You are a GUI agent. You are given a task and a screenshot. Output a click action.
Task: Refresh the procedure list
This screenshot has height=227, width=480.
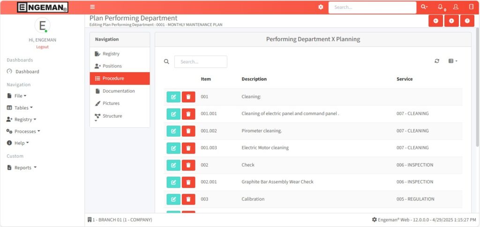pyautogui.click(x=437, y=61)
